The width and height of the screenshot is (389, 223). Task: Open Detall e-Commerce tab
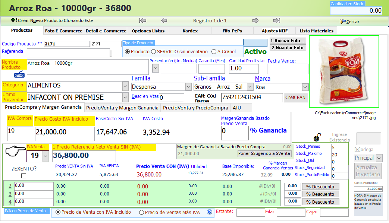tap(106, 31)
